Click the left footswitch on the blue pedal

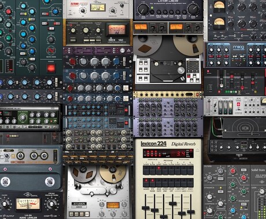(x=5, y=182)
